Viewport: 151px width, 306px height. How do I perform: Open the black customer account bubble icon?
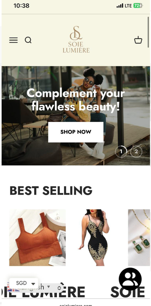[130, 279]
